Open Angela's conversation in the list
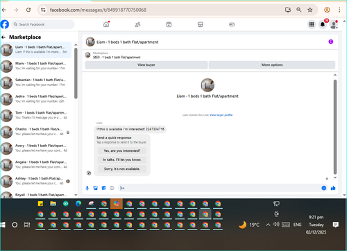The height and width of the screenshot is (251, 347). tap(36, 164)
